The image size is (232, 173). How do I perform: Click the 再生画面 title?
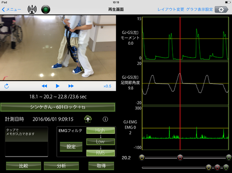coord(116,9)
